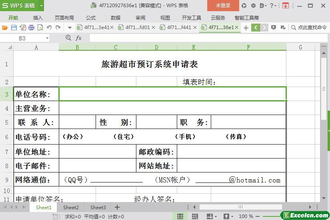Image resolution: width=330 pixels, height=220 pixels.
Task: Select all cells with corner triangle
Action: click(x=10, y=47)
